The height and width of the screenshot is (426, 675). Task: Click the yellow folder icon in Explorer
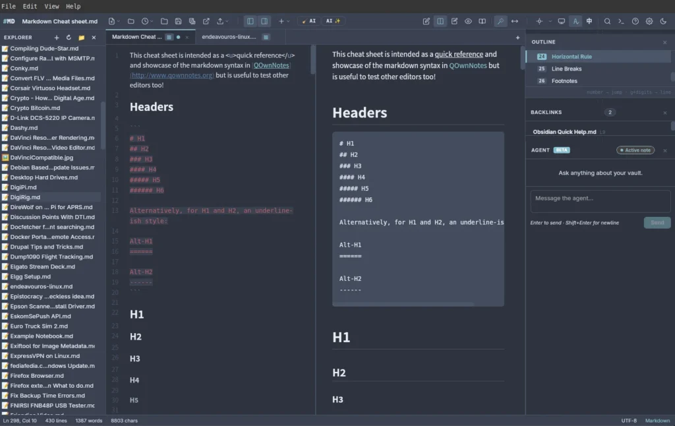click(81, 38)
